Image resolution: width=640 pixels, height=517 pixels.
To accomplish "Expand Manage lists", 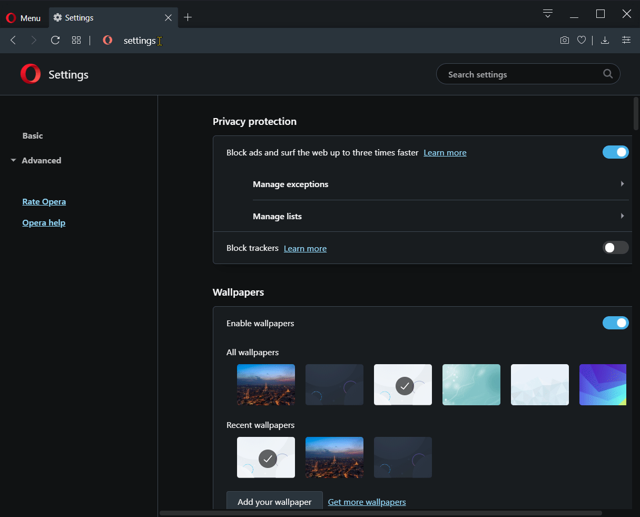I will coord(441,216).
